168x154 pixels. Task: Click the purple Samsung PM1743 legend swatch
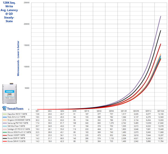(x=5, y=123)
